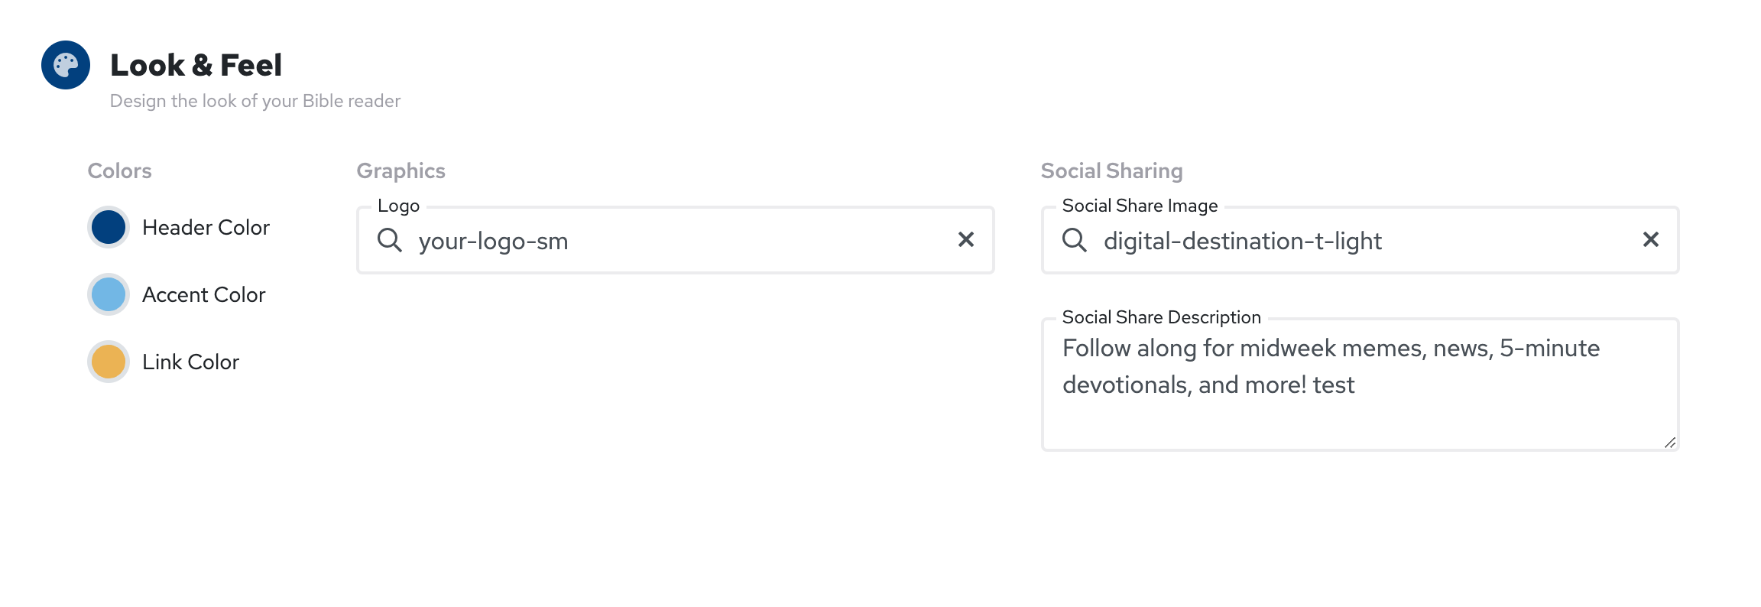Click the Colors section heading
This screenshot has height=607, width=1761.
[x=119, y=170]
